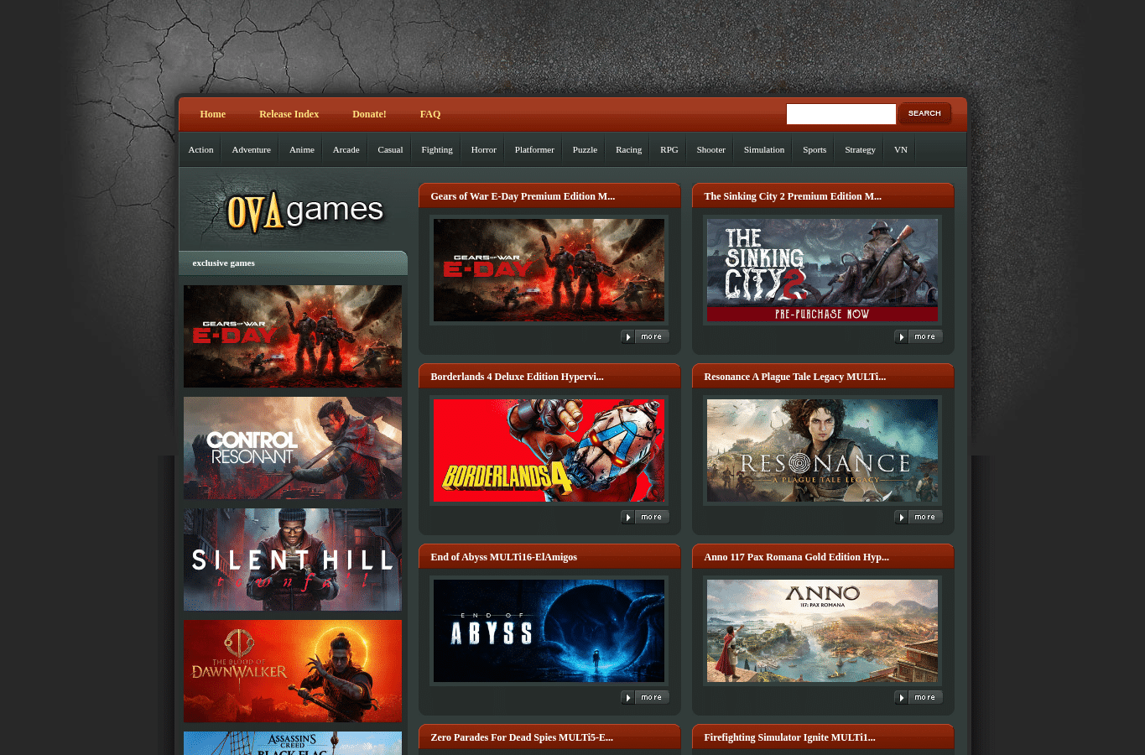Viewport: 1145px width, 755px height.
Task: Click the SEARCH button
Action: [x=924, y=113]
